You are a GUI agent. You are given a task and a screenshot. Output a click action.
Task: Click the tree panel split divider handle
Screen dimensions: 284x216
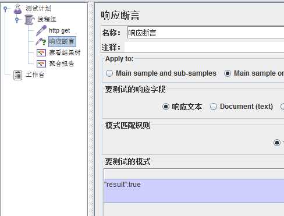[x=91, y=109]
